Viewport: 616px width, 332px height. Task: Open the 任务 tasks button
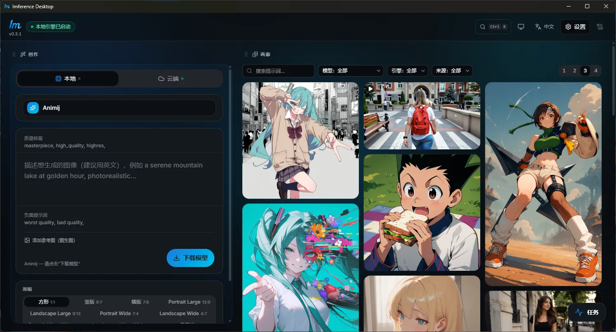click(x=587, y=312)
